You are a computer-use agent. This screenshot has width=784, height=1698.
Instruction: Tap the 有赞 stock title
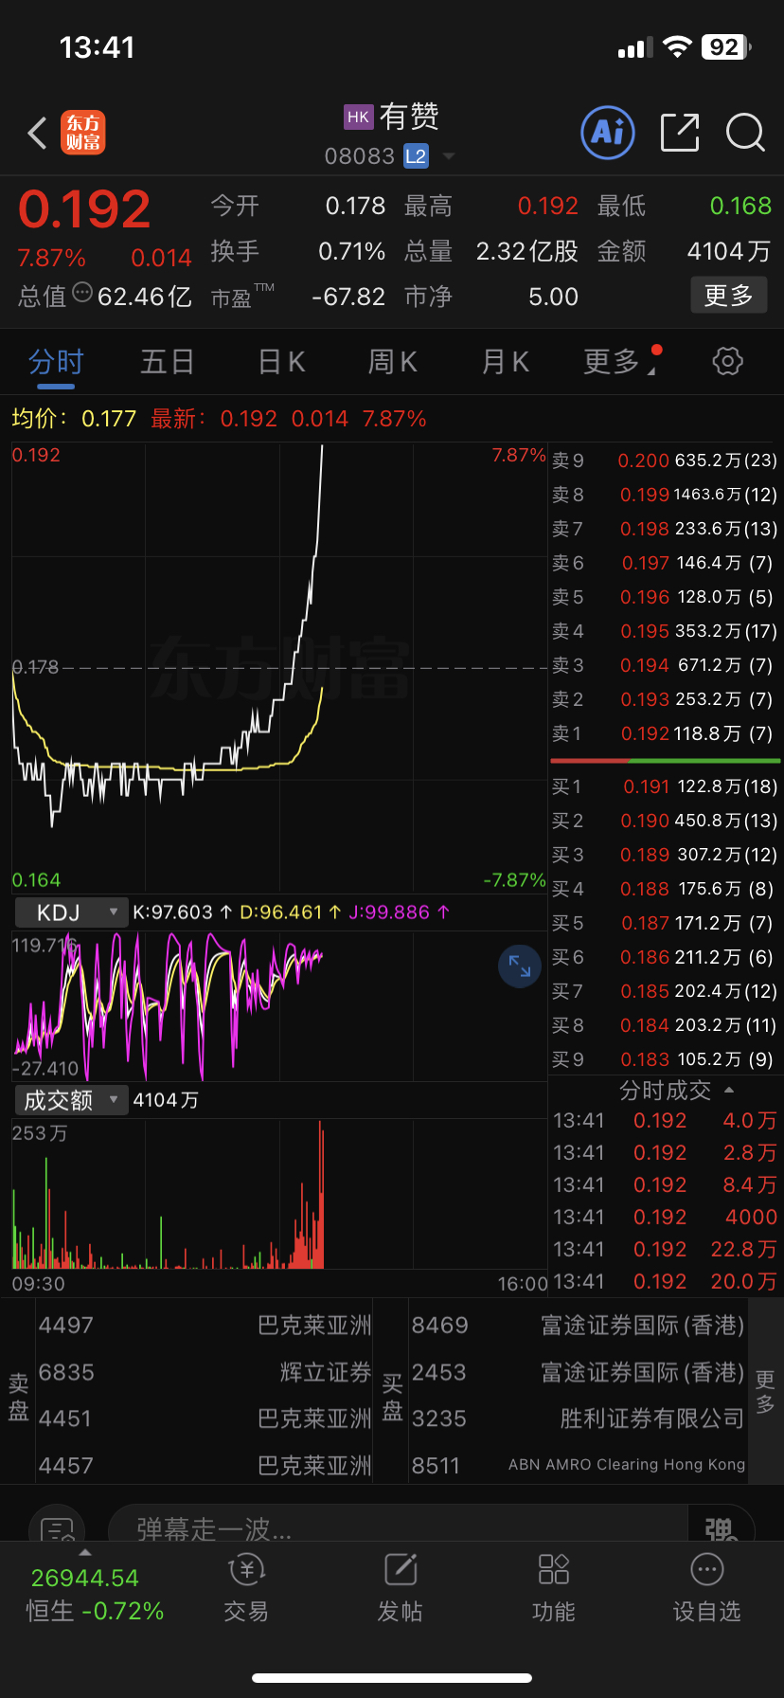click(x=409, y=117)
